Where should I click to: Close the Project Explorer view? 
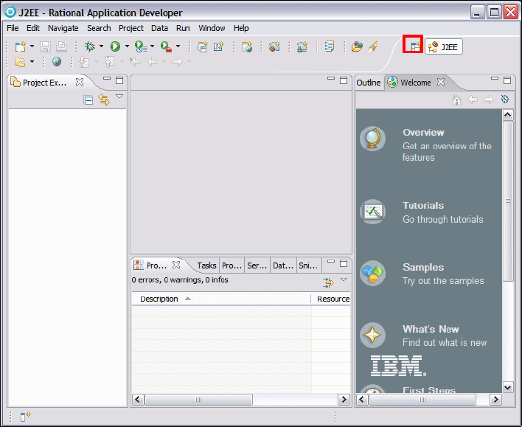pyautogui.click(x=80, y=82)
